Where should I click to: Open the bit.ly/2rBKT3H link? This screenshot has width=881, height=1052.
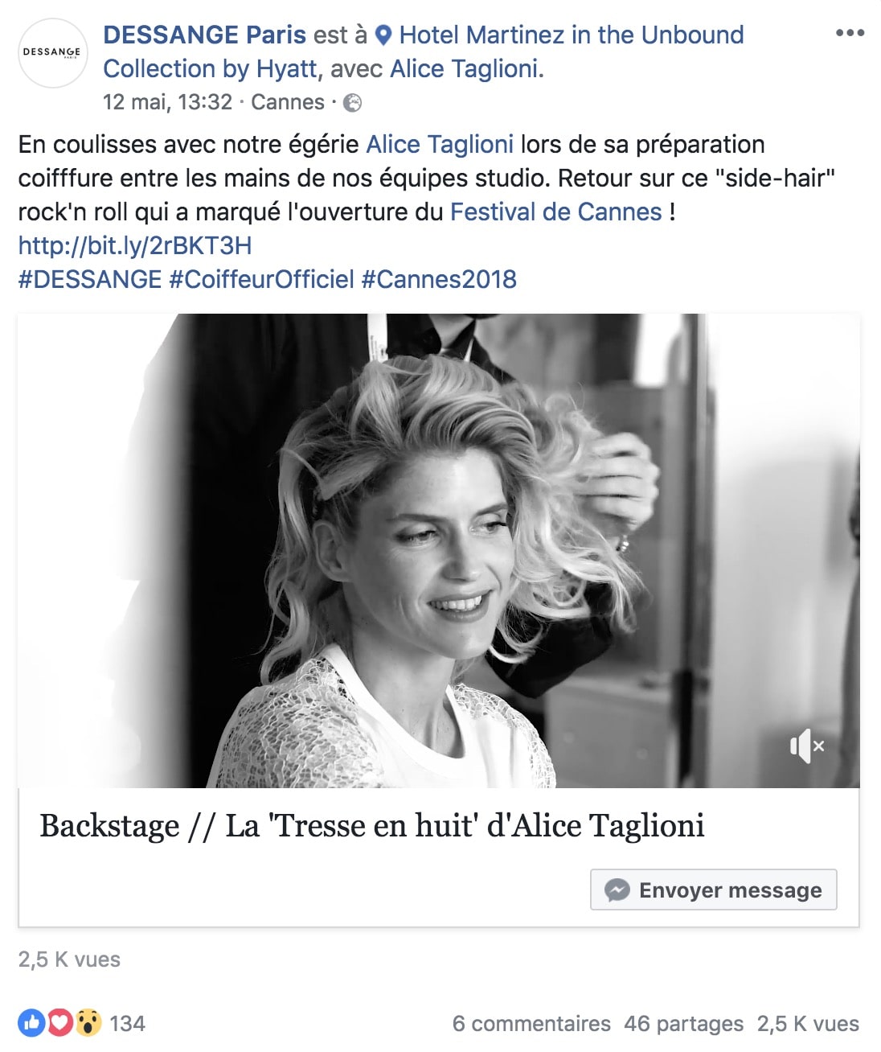tap(135, 245)
